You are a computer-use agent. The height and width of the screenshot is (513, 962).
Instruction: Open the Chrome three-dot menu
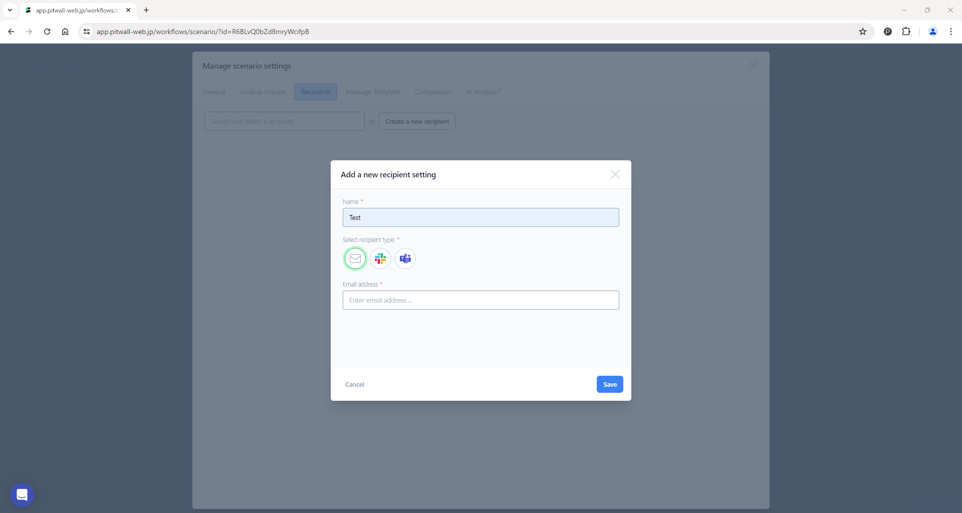(x=950, y=32)
